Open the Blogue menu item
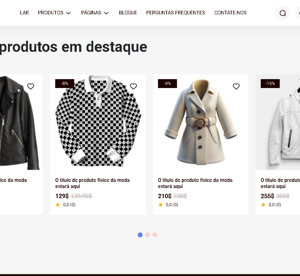This screenshot has height=276, width=300. [128, 13]
